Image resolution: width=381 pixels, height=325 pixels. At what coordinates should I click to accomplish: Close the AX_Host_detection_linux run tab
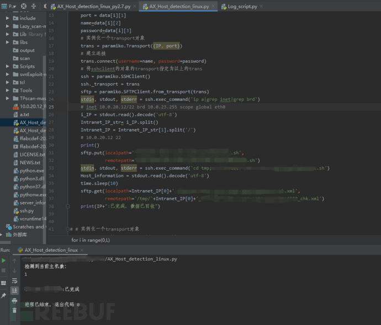pyautogui.click(x=82, y=250)
